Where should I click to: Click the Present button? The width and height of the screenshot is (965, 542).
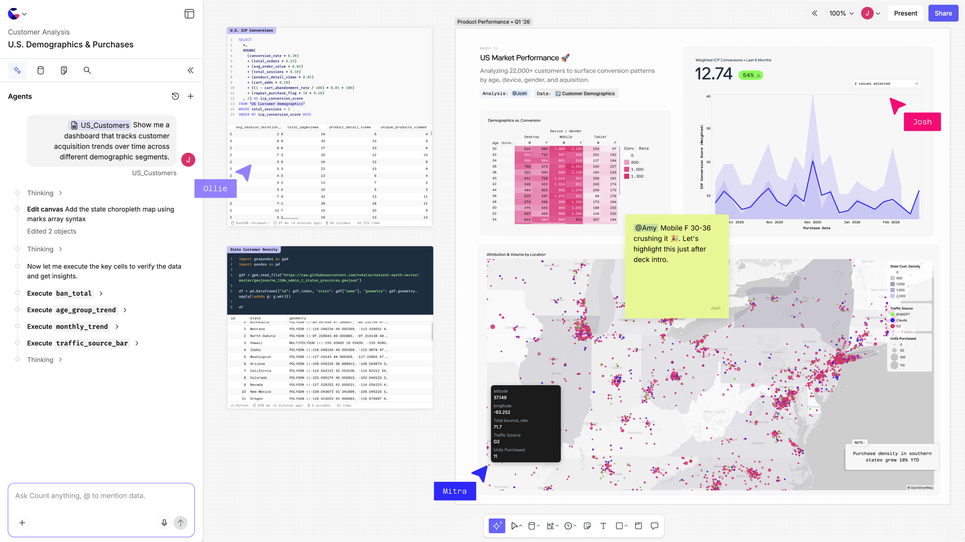click(905, 14)
